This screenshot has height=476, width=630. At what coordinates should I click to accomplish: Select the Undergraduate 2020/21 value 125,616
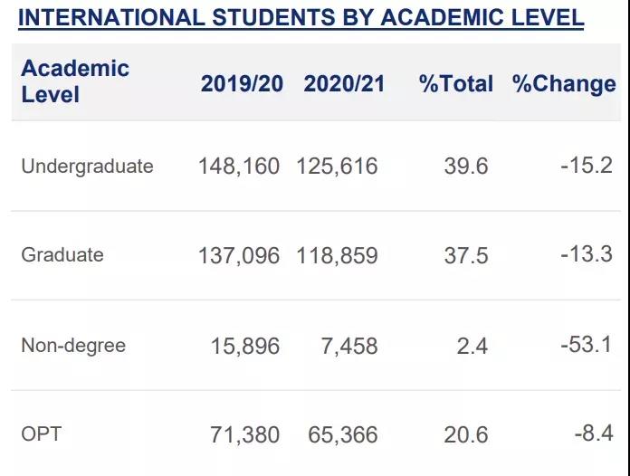click(x=337, y=167)
